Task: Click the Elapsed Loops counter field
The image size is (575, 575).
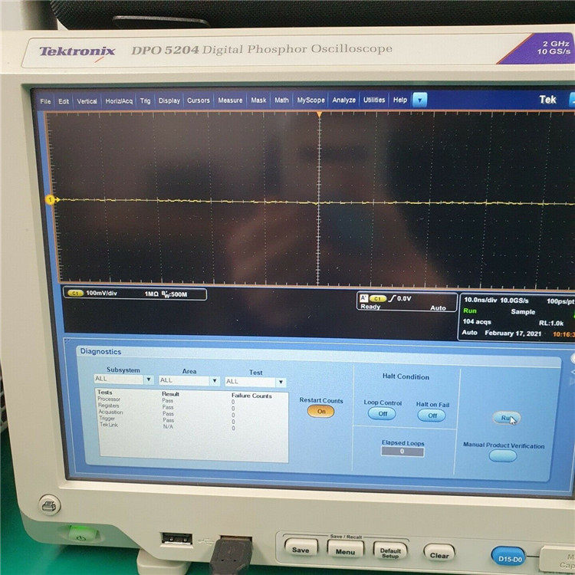Action: click(402, 452)
